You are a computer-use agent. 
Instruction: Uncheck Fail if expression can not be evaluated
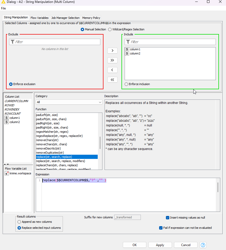[161, 228]
